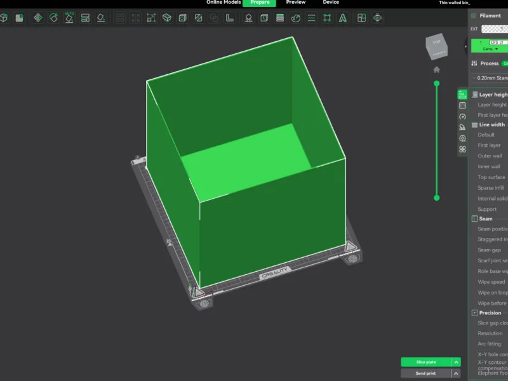
Task: Click the EXT checkered filament swatch
Action: [x=495, y=29]
